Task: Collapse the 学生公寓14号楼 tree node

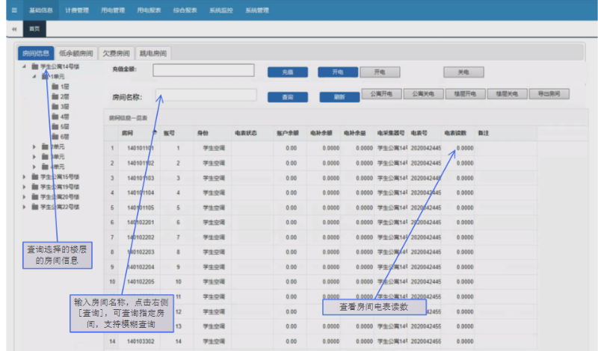Action: point(24,67)
